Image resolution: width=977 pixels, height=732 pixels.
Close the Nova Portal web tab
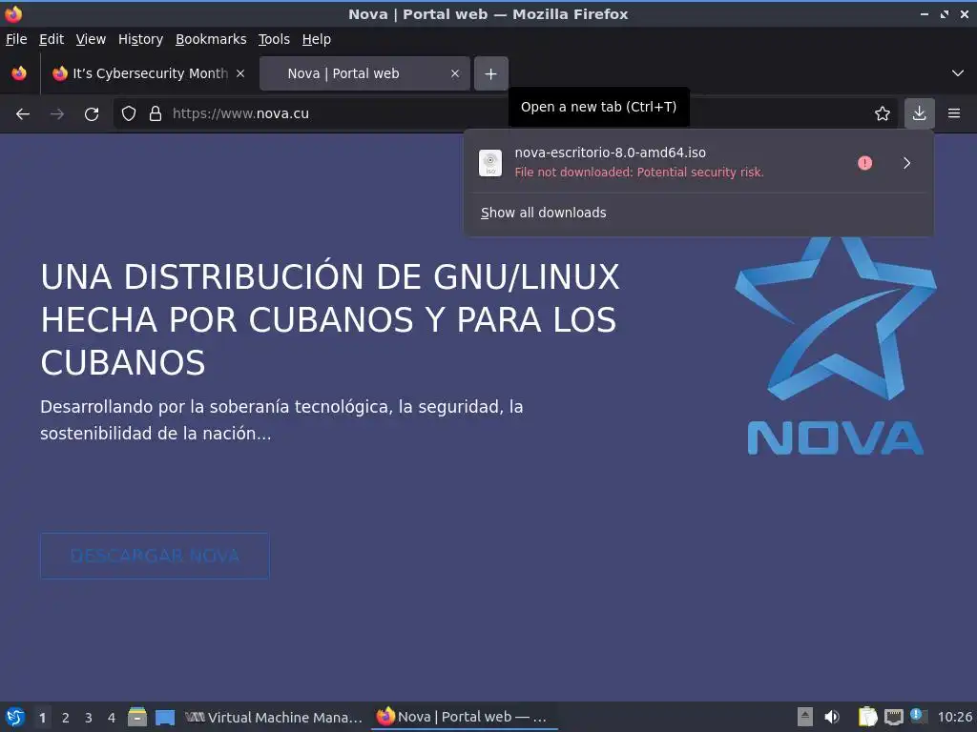coord(455,73)
